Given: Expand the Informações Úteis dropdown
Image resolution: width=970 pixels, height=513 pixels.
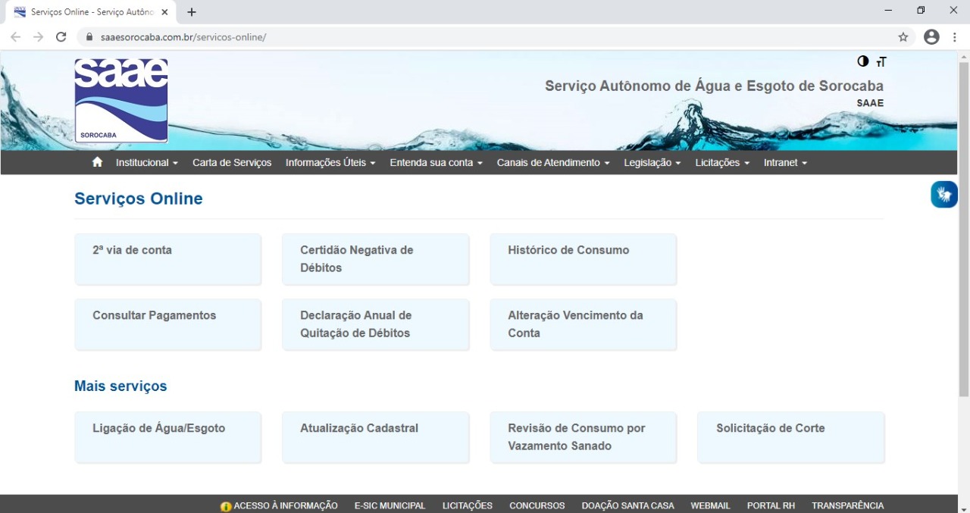Looking at the screenshot, I should pyautogui.click(x=330, y=163).
